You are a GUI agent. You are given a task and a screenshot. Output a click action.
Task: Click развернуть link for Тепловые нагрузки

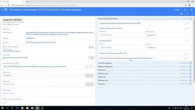click(x=184, y=63)
